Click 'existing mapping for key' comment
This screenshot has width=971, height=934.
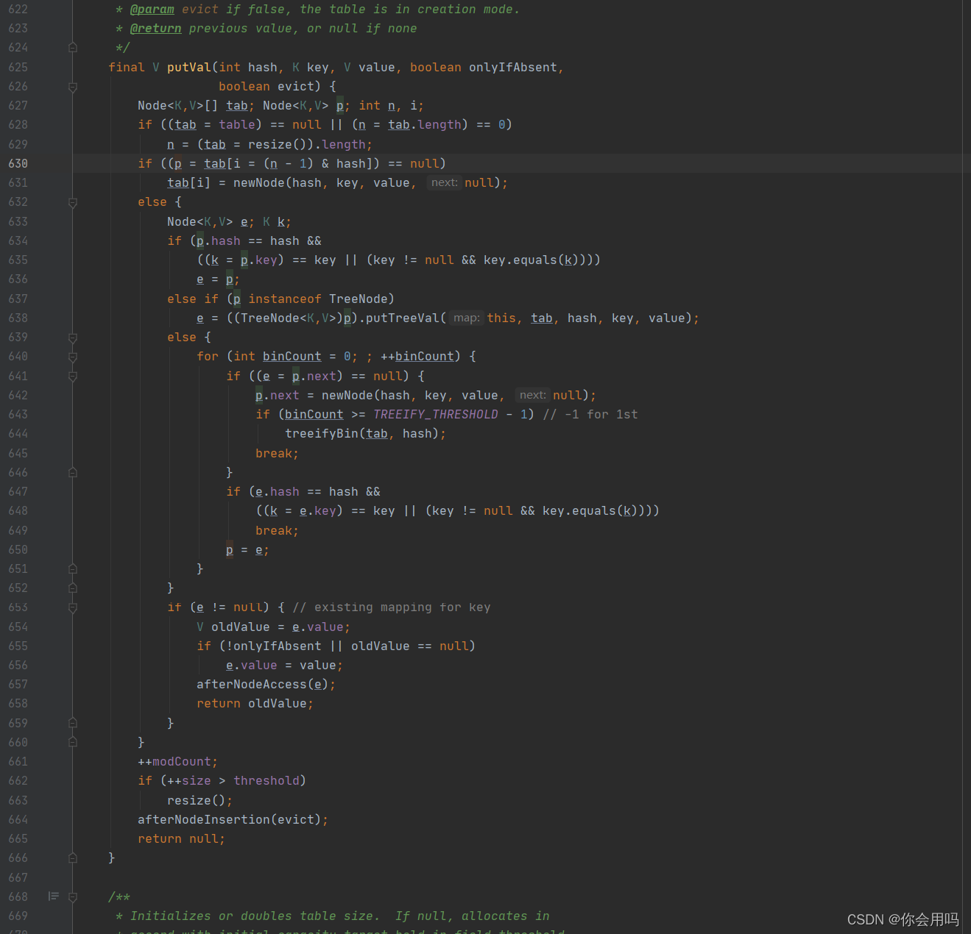point(392,607)
